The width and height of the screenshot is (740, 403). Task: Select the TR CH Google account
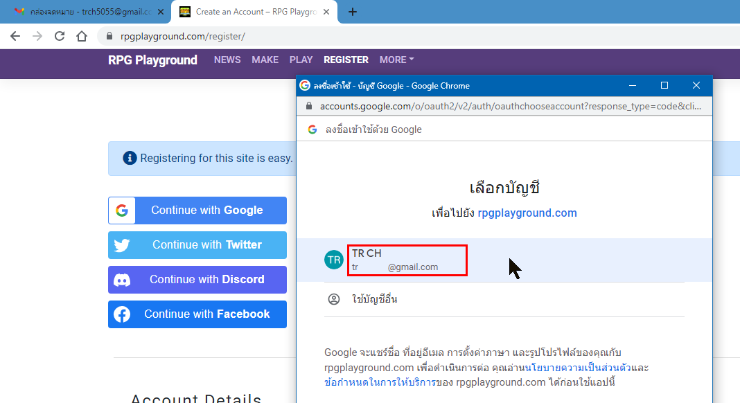pos(504,260)
